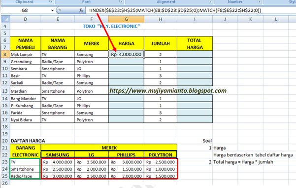
Task: Click the Smartphone cell in Farida row
Action: 58,113
